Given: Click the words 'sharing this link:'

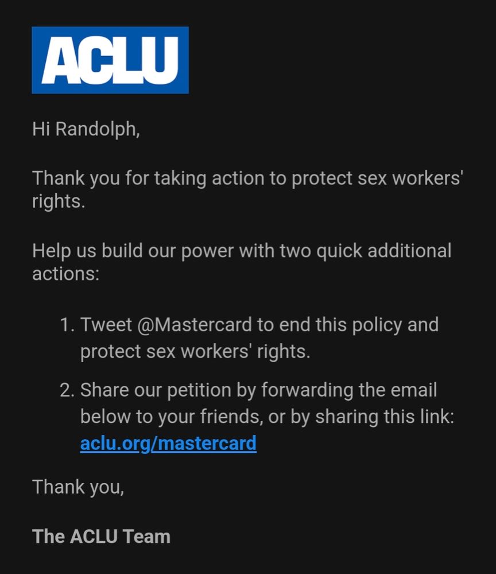Looking at the screenshot, I should click(x=385, y=417).
